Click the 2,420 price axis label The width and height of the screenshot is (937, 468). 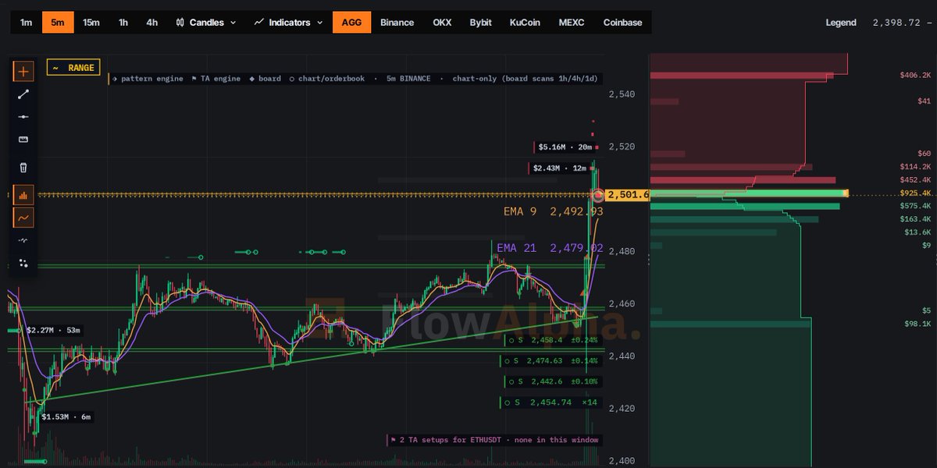(622, 408)
